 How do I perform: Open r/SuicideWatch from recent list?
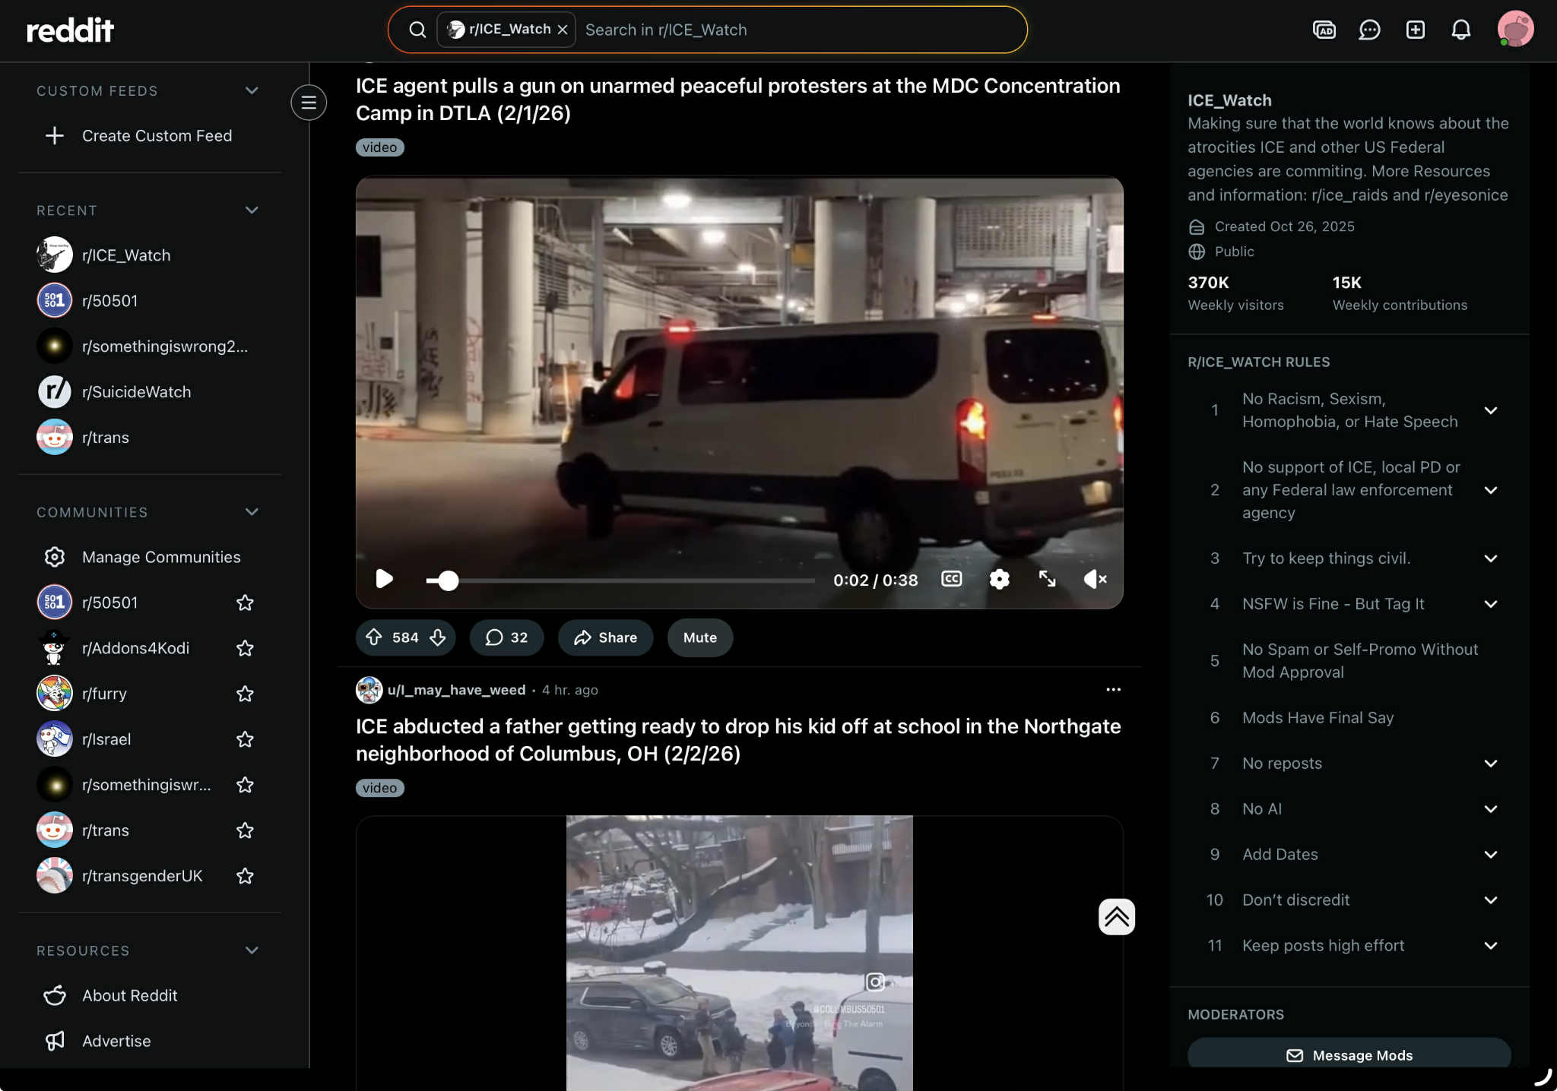pyautogui.click(x=136, y=392)
